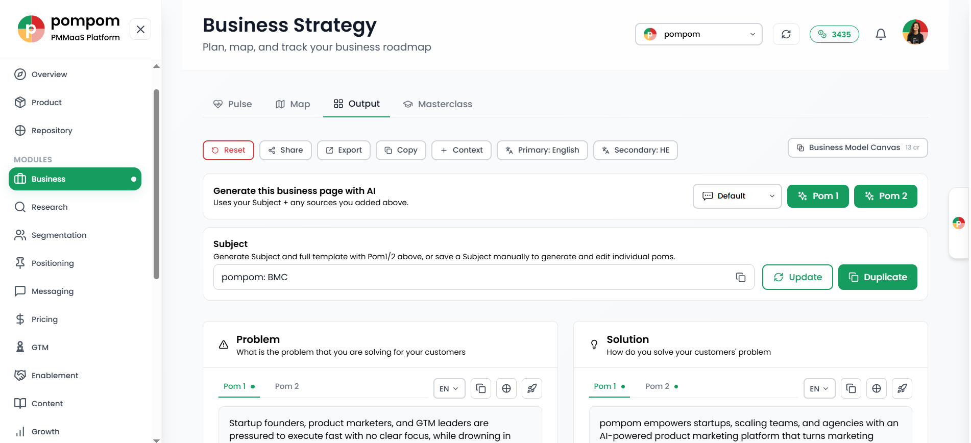Open the Primary: English language selector

pyautogui.click(x=542, y=150)
